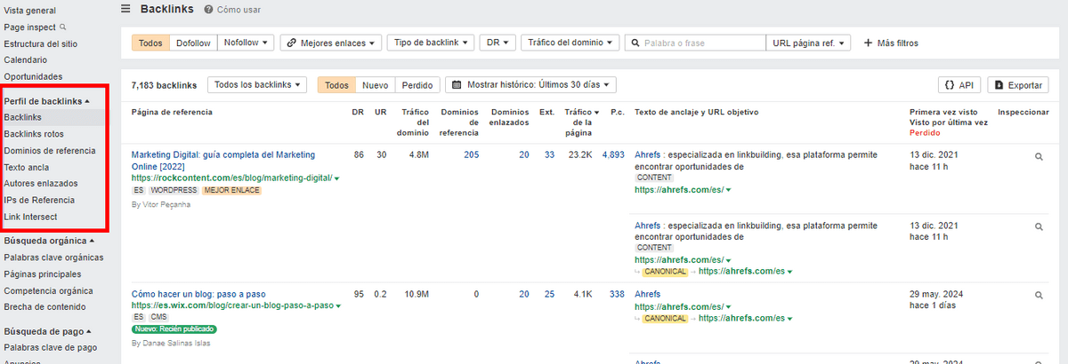The image size is (1068, 364).
Task: Open Vista general in sidebar
Action: (29, 10)
